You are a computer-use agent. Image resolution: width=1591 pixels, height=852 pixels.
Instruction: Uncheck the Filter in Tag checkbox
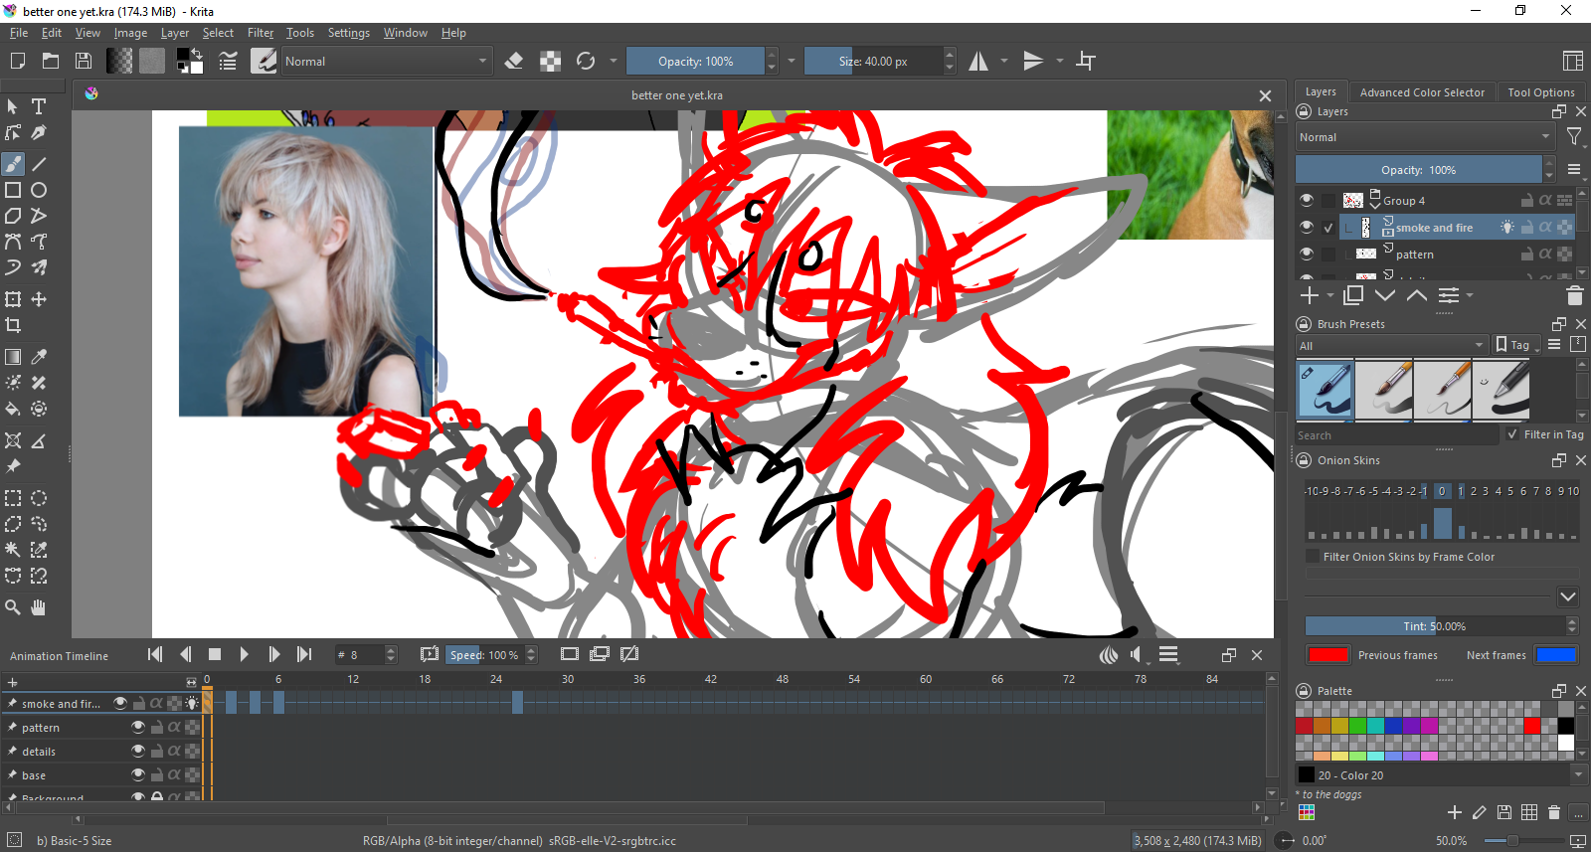tap(1512, 434)
